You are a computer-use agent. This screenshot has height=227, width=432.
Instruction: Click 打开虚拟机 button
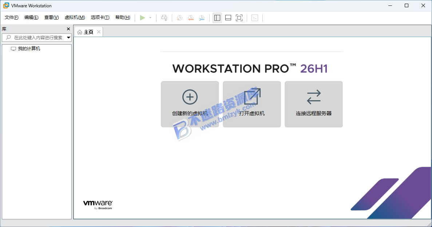point(252,104)
